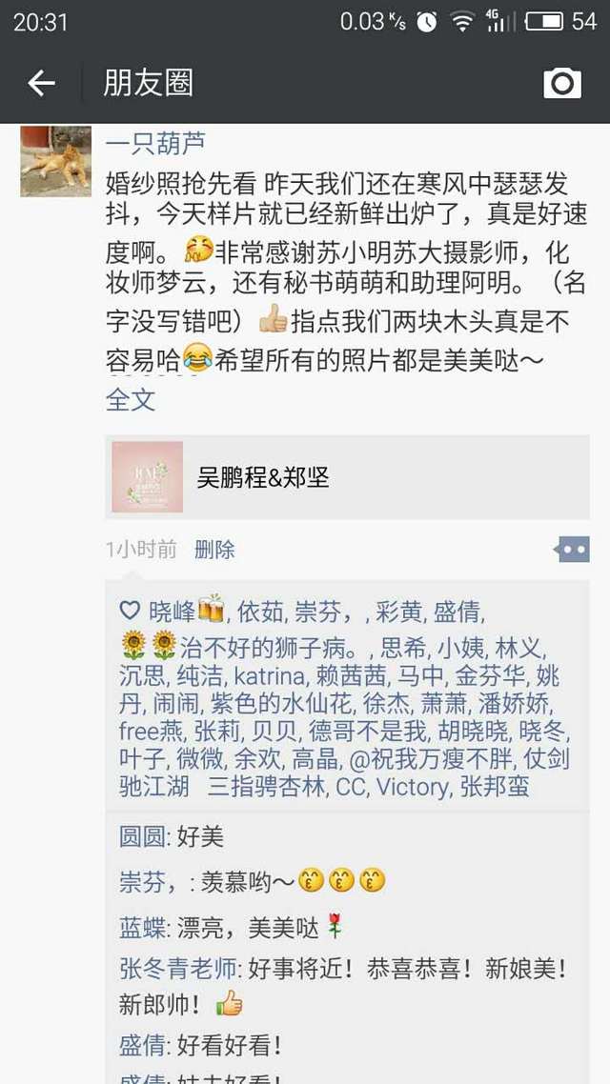Open commenter 蓝蝶 profile

coord(142,929)
